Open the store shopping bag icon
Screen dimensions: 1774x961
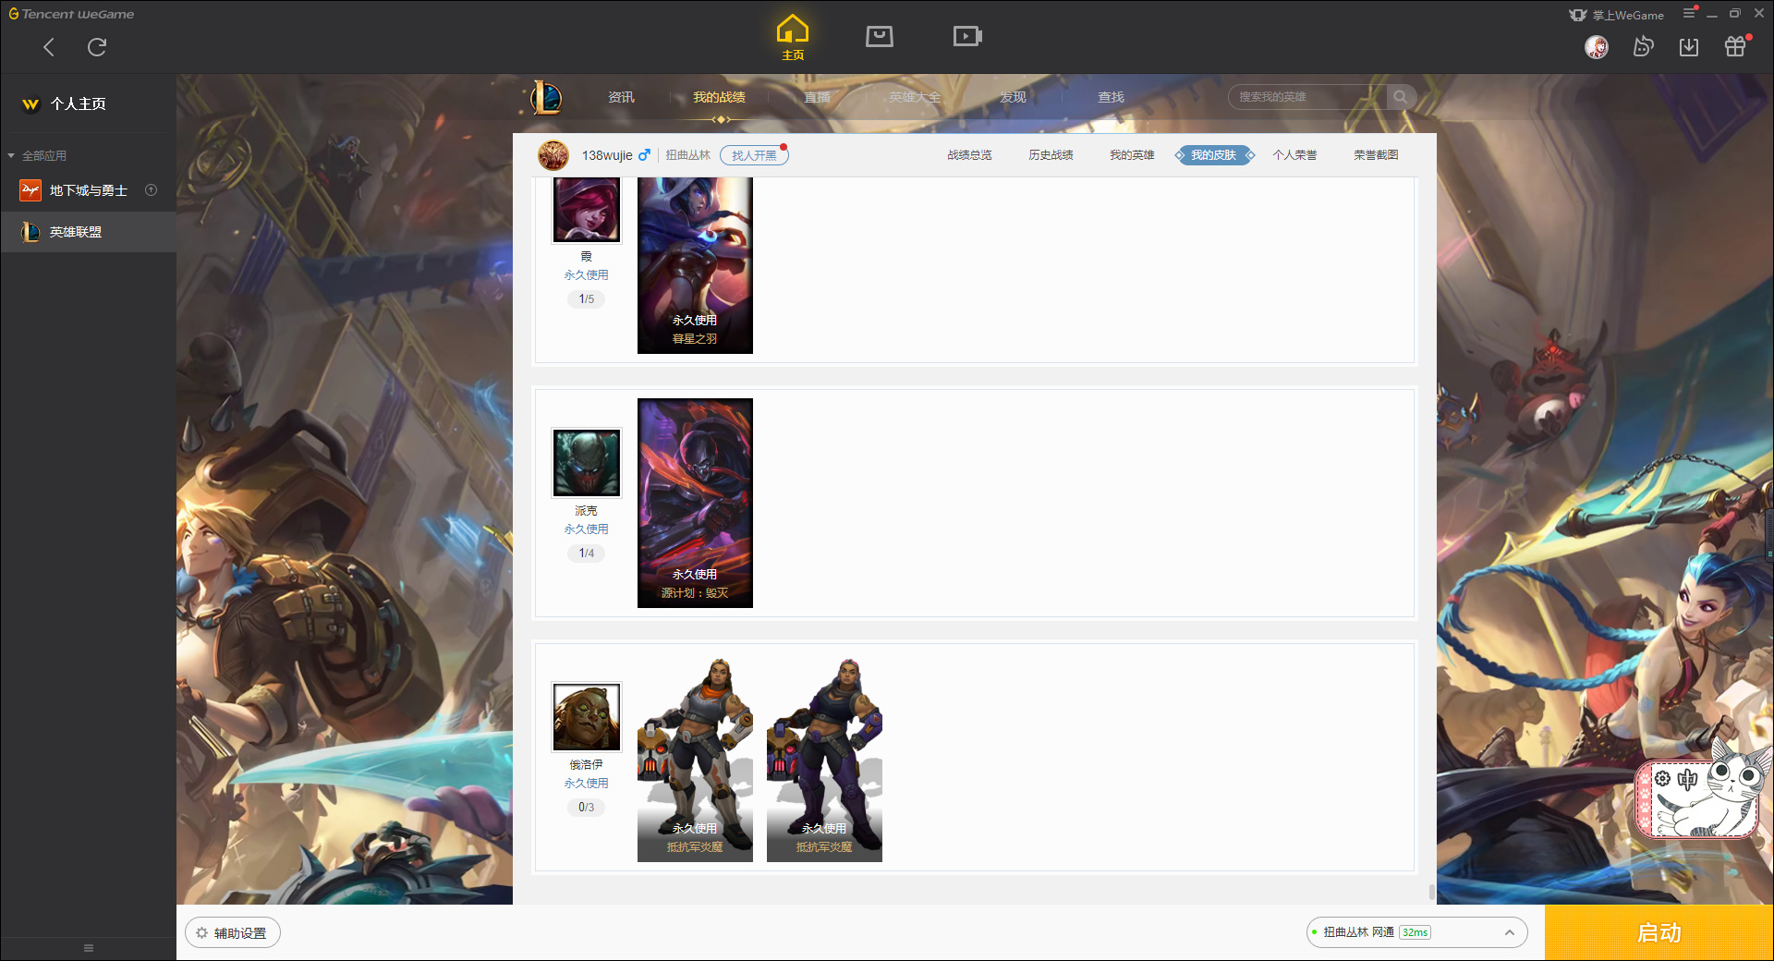[880, 36]
